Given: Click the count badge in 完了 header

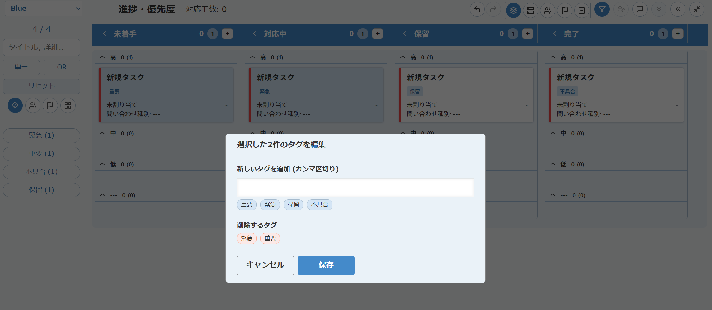Looking at the screenshot, I should click(663, 34).
